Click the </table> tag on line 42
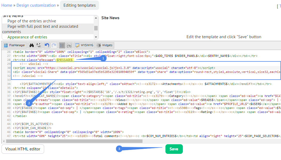Image resolution: width=281 pixels, height=160 pixels. click(x=20, y=116)
